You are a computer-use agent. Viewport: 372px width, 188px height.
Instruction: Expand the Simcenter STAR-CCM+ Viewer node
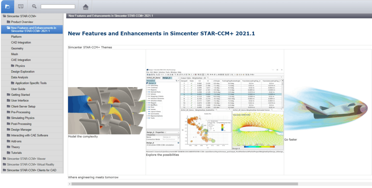click(x=4, y=159)
